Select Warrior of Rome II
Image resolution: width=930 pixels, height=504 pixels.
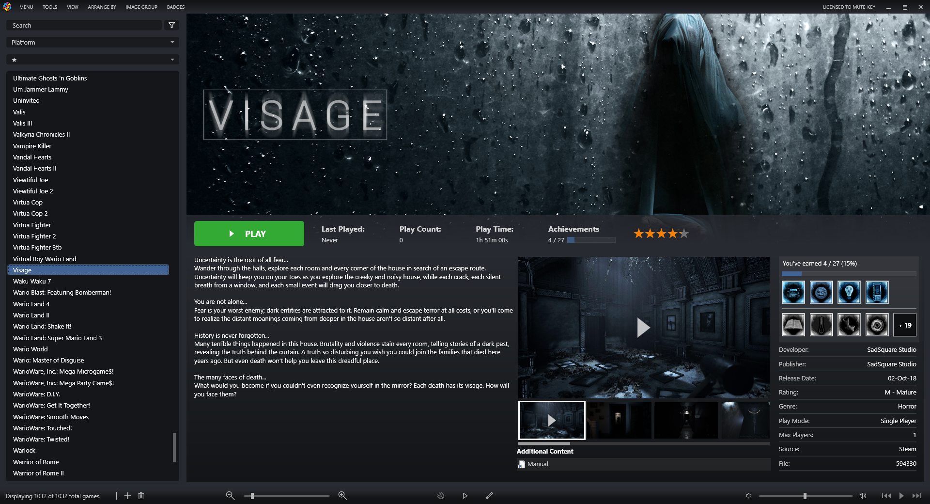[x=88, y=473]
